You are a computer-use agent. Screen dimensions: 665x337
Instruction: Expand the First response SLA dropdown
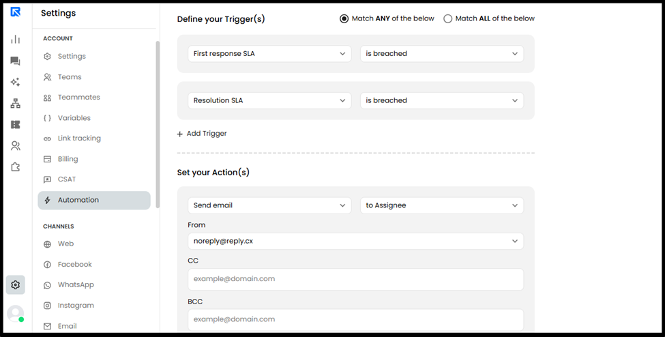(269, 54)
